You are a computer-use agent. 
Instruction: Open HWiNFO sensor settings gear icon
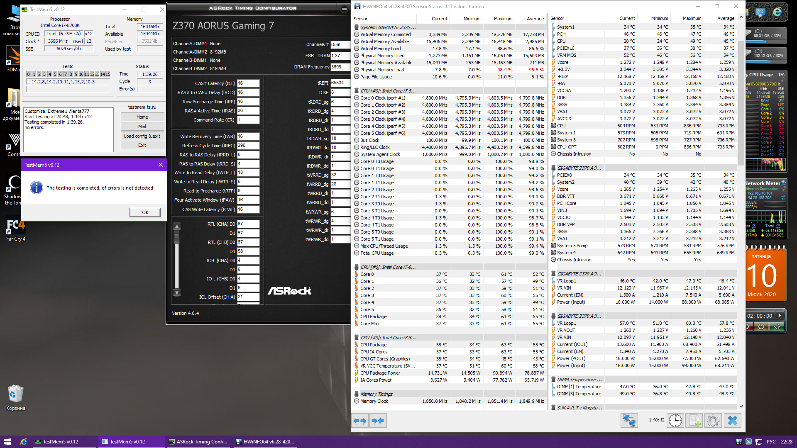(x=713, y=421)
